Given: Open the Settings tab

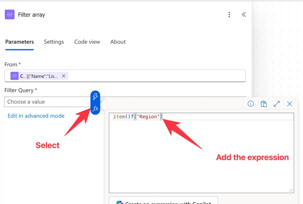Looking at the screenshot, I should click(54, 42).
